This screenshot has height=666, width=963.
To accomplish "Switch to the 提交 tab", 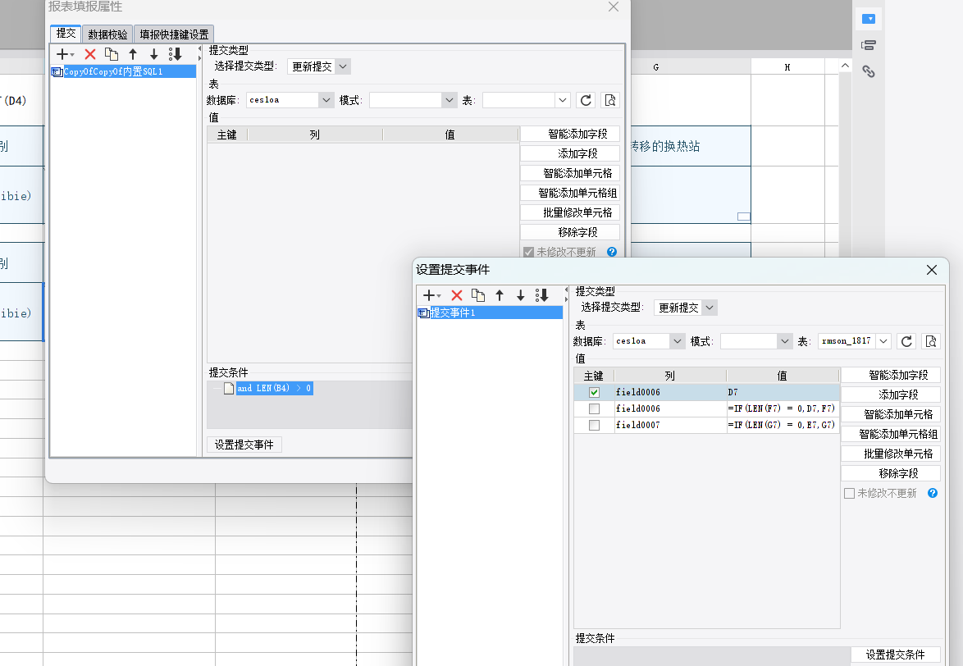I will coord(66,34).
